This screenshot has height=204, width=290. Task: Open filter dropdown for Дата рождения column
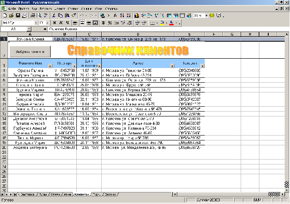pos(99,66)
